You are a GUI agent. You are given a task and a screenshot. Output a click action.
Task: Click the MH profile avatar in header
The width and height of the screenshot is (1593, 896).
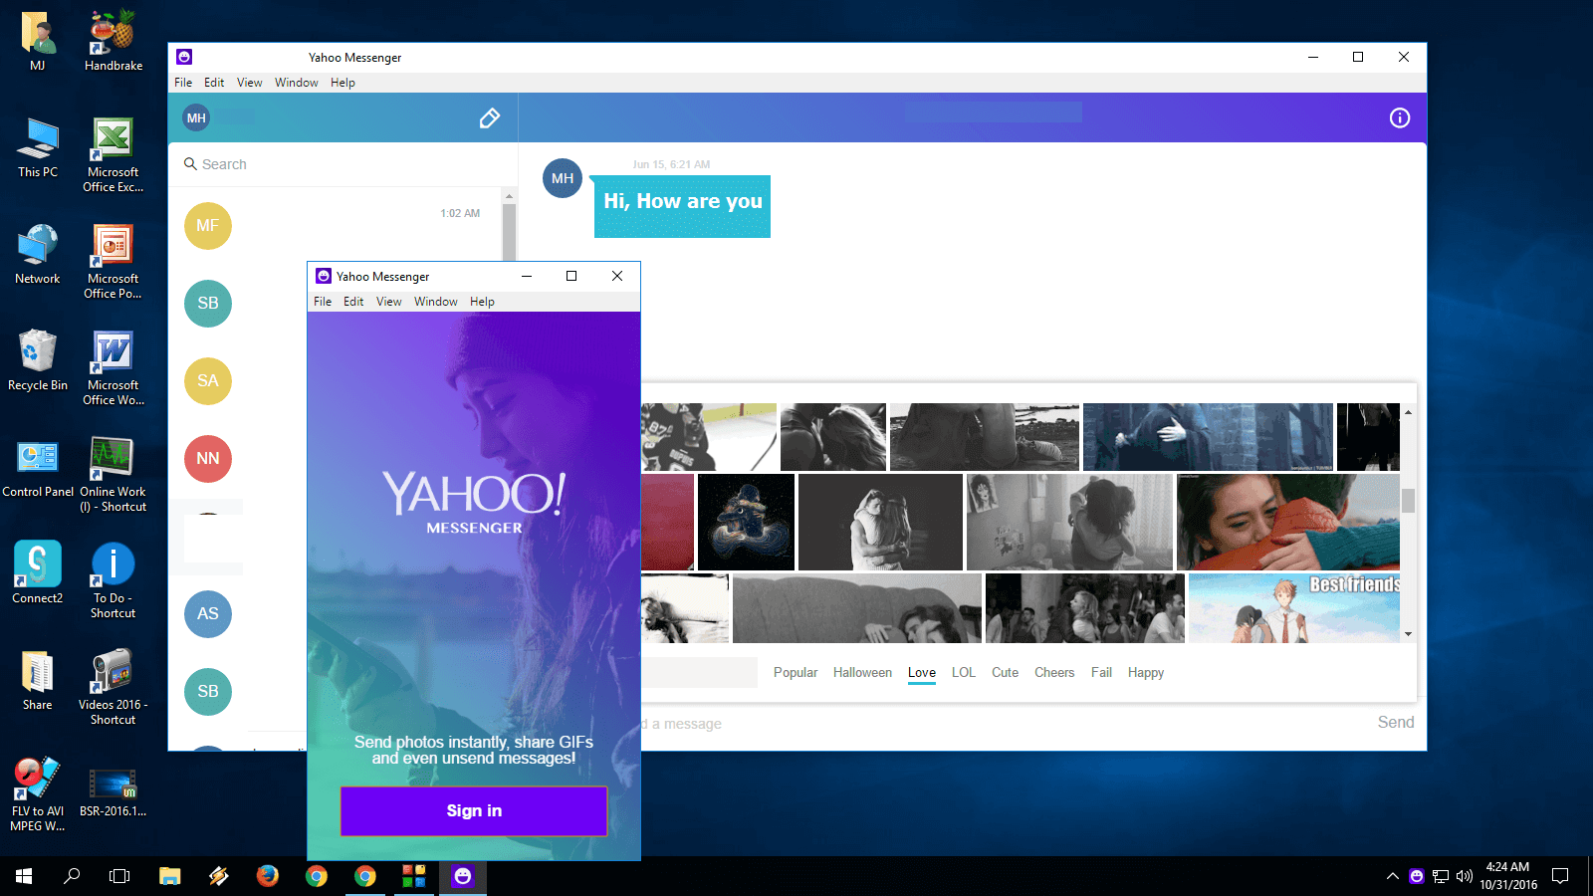[196, 118]
